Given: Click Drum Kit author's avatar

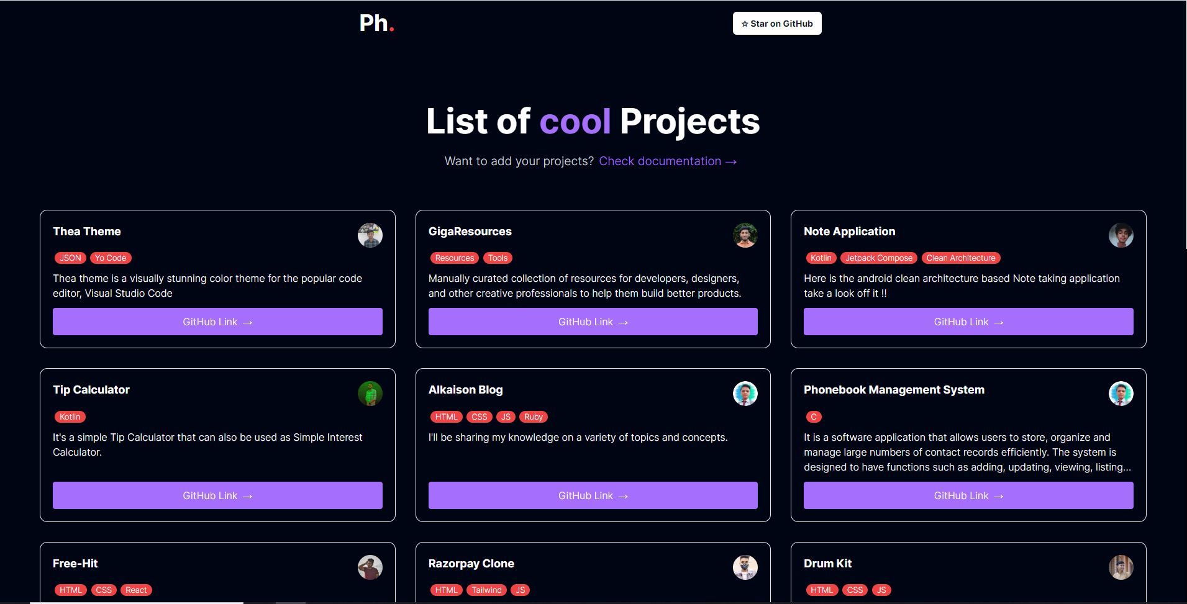Looking at the screenshot, I should tap(1121, 567).
